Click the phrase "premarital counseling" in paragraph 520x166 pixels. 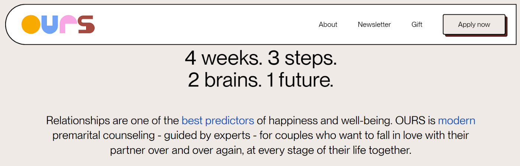pos(103,135)
